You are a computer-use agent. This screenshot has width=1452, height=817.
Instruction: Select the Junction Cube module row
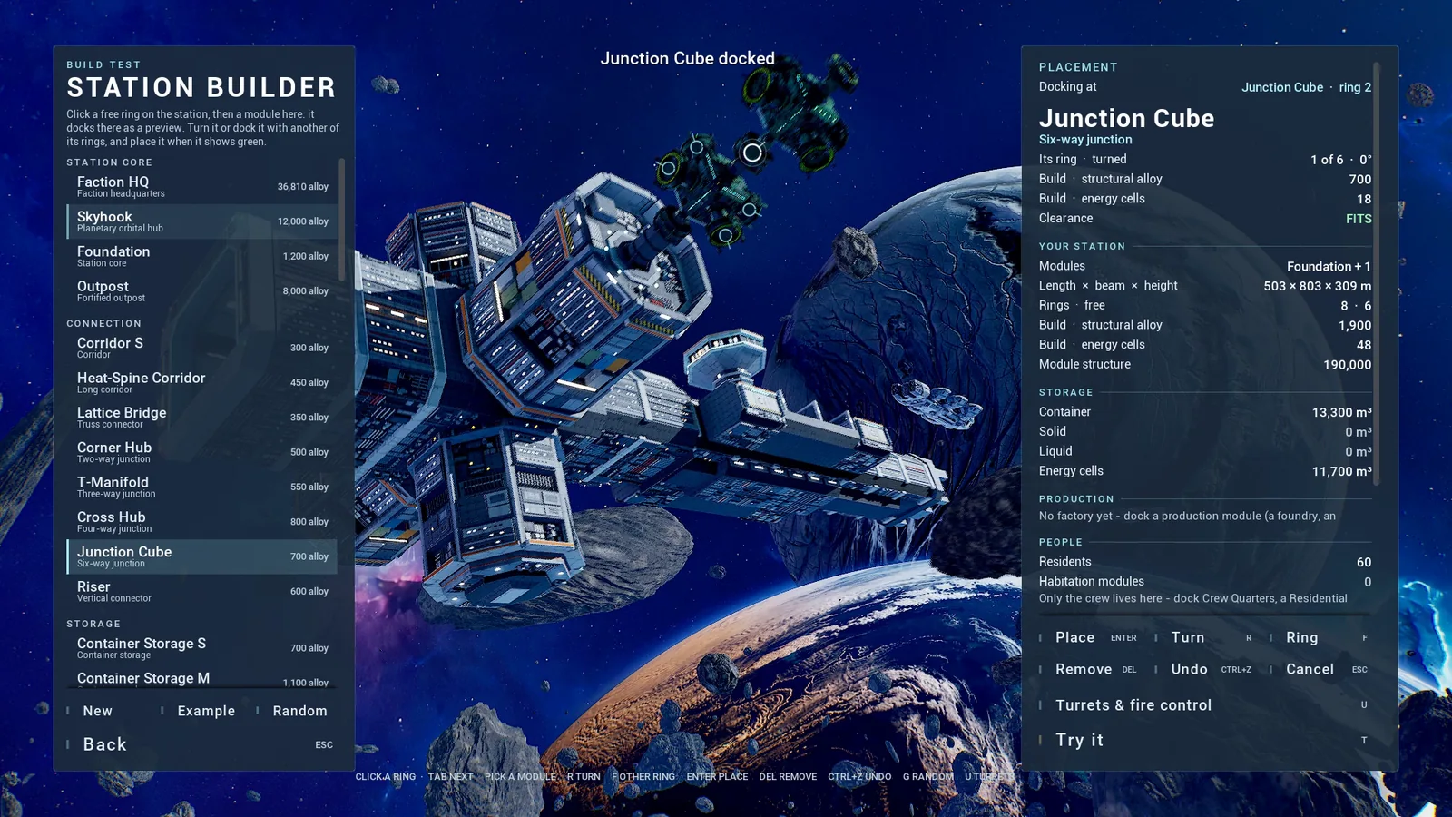(201, 556)
